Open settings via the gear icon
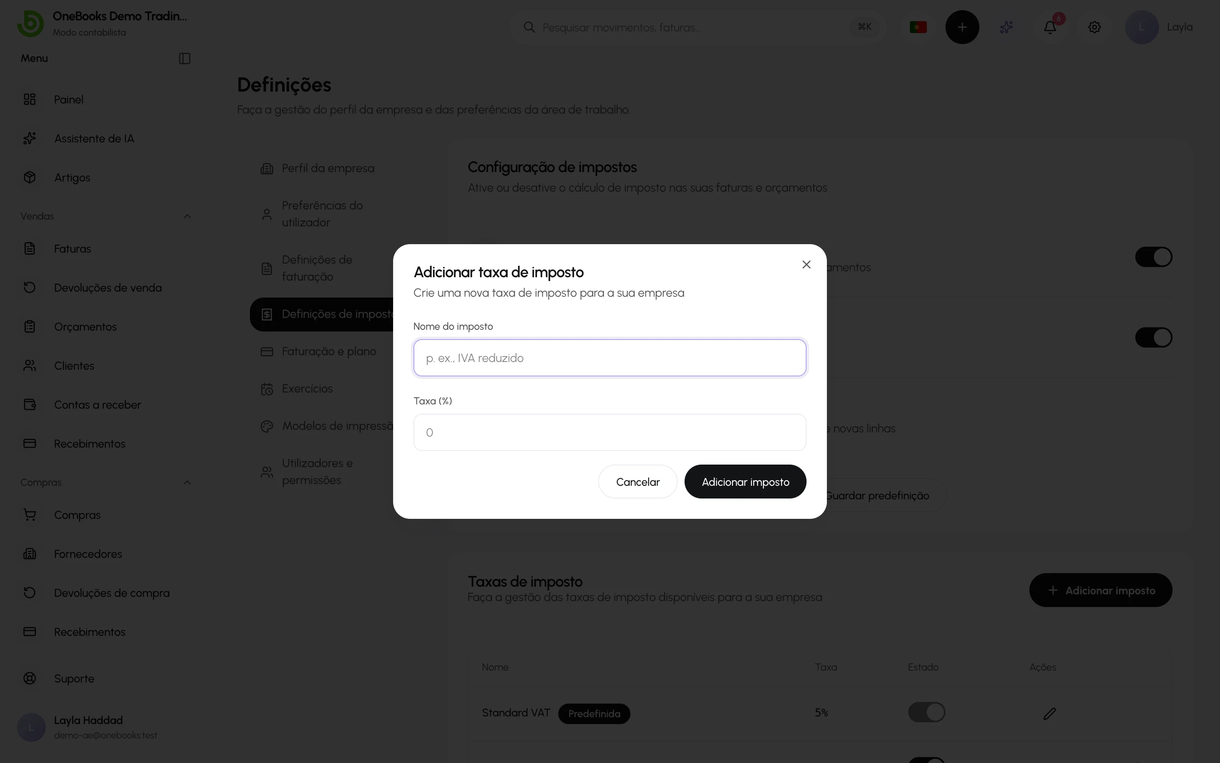 pyautogui.click(x=1094, y=27)
